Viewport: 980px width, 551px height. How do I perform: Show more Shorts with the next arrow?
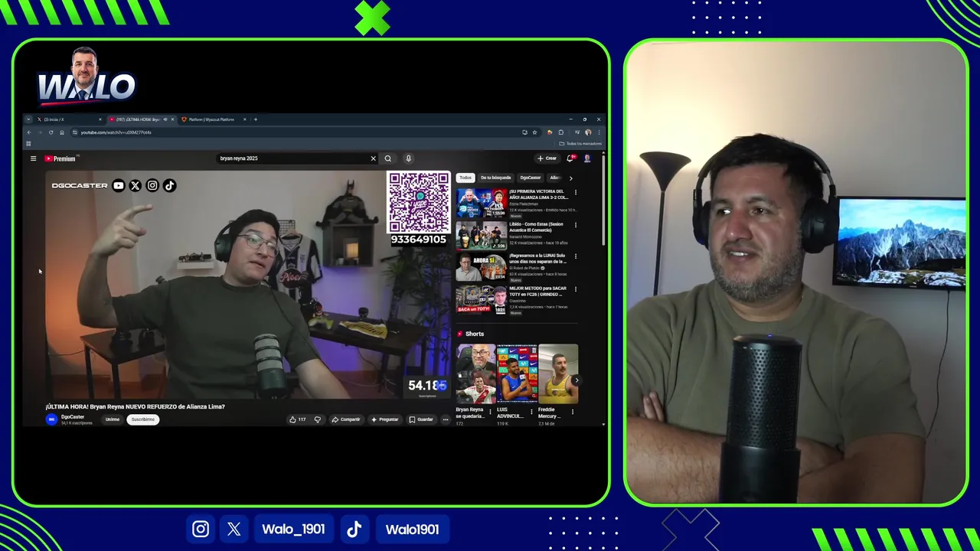(577, 380)
